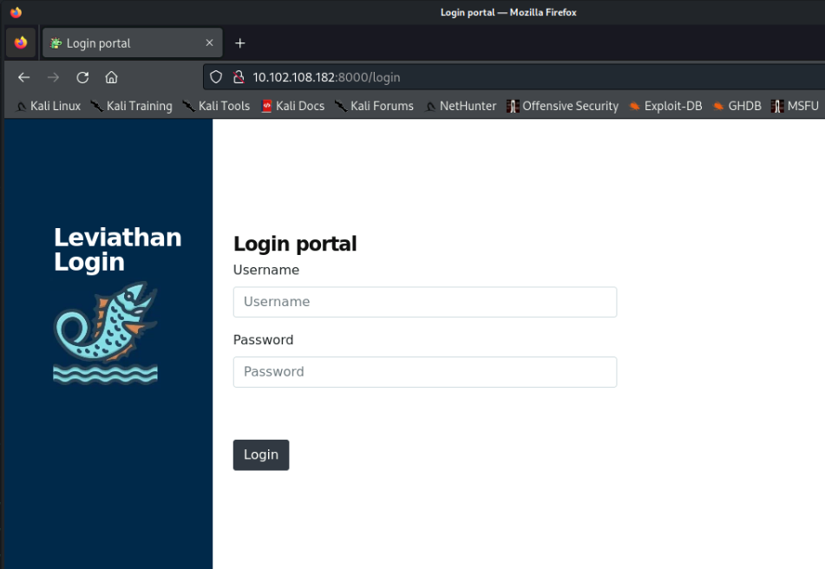Click the Firefox View icon

pyautogui.click(x=21, y=43)
